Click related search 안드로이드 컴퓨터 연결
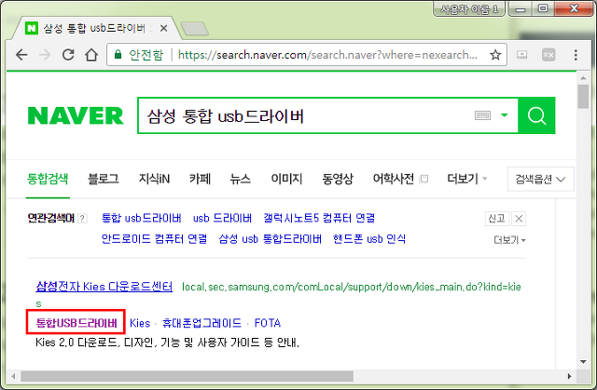 click(154, 239)
